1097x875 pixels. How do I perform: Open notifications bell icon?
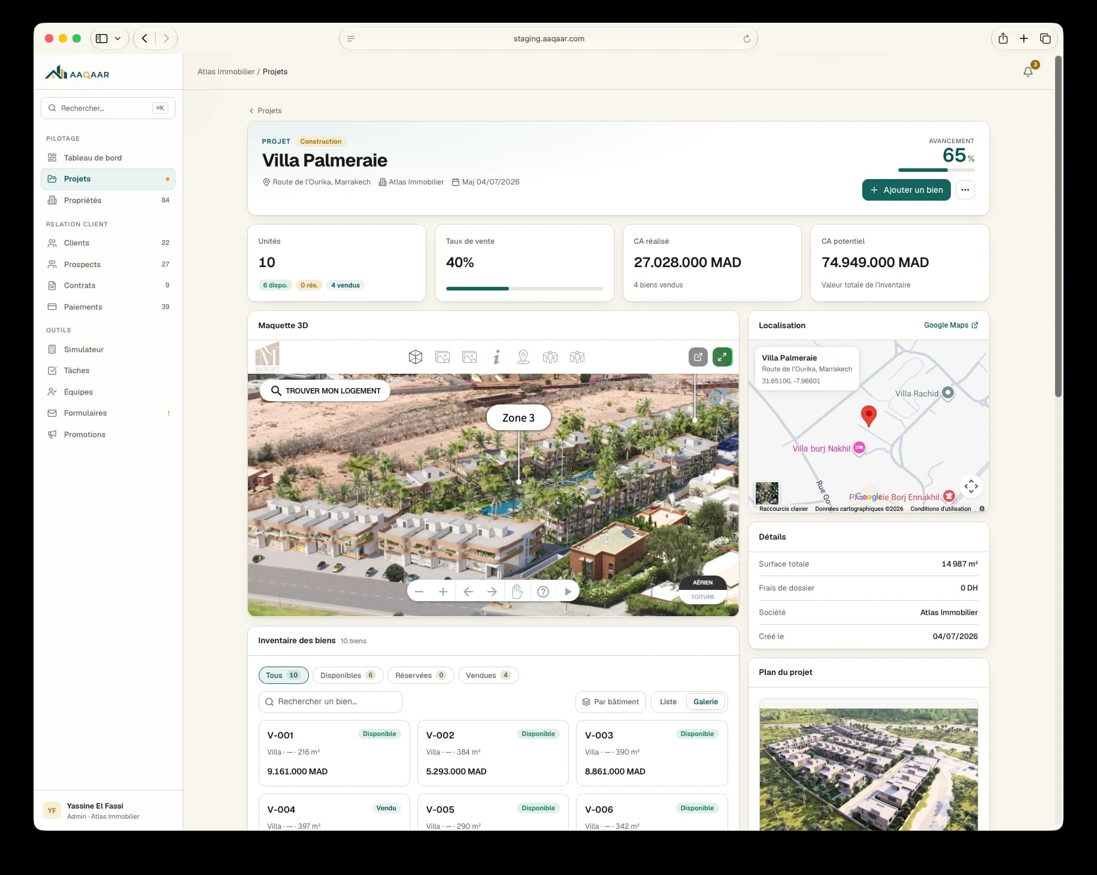[1028, 72]
